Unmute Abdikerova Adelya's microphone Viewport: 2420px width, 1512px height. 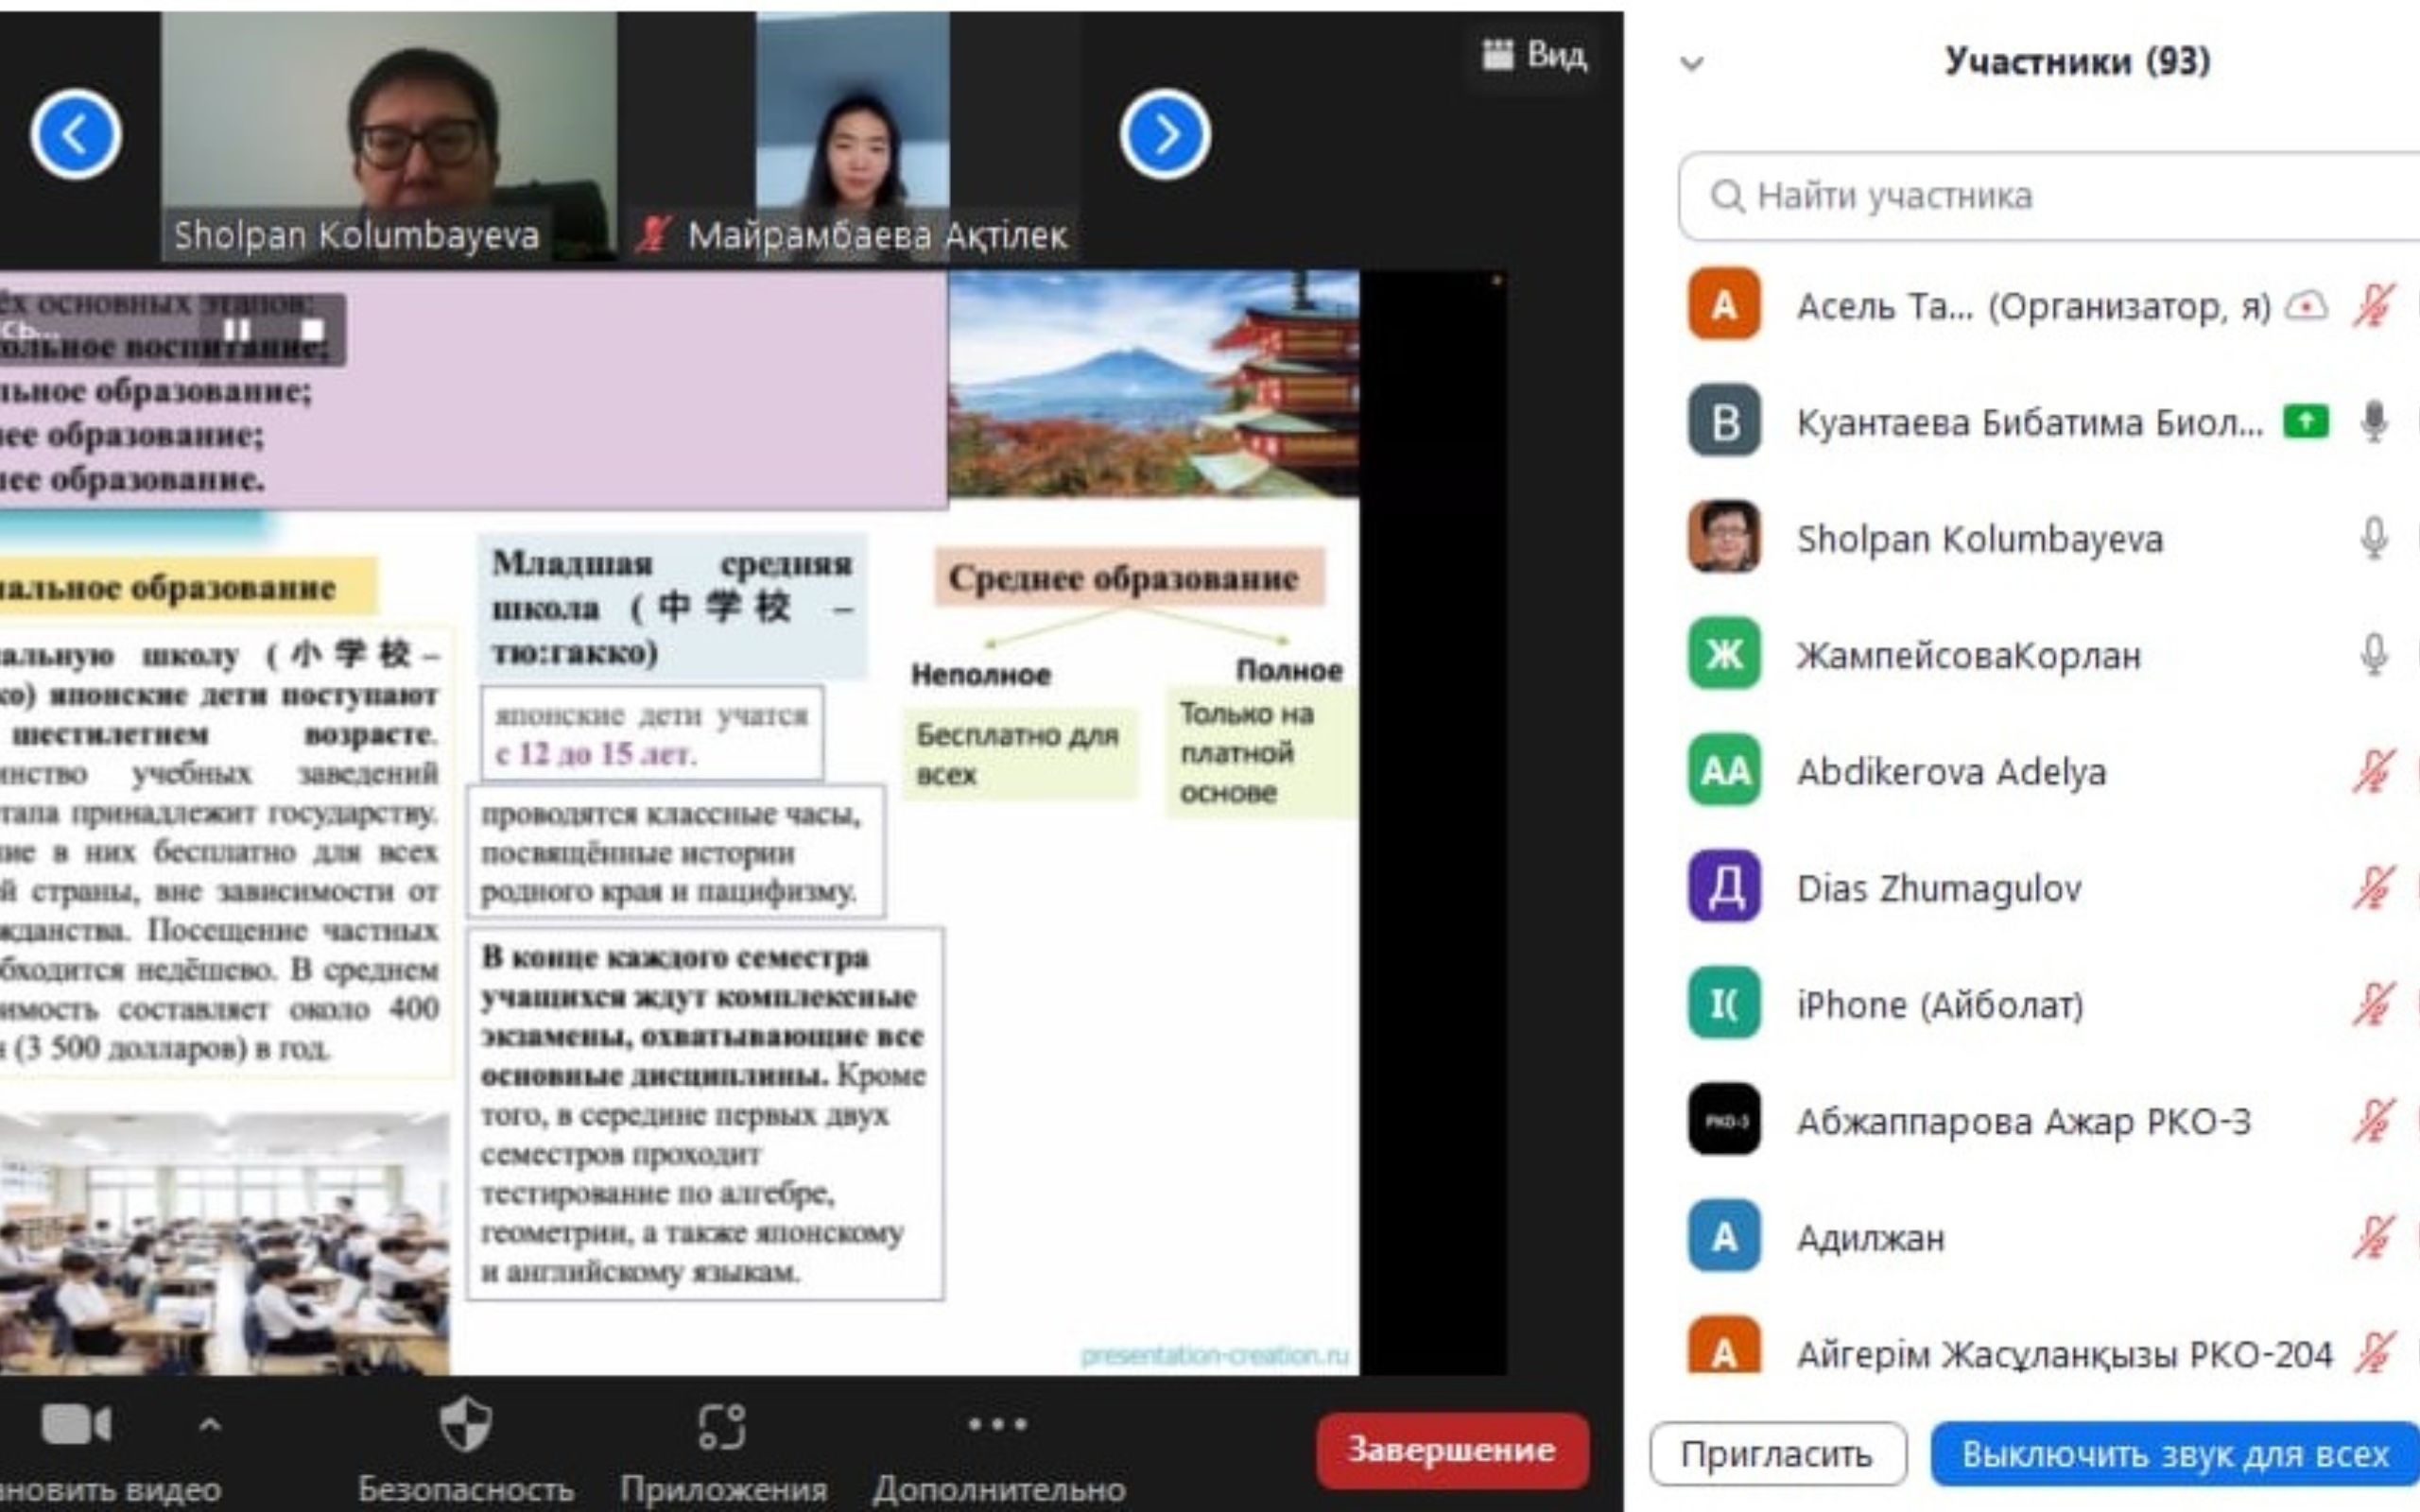[x=2374, y=772]
